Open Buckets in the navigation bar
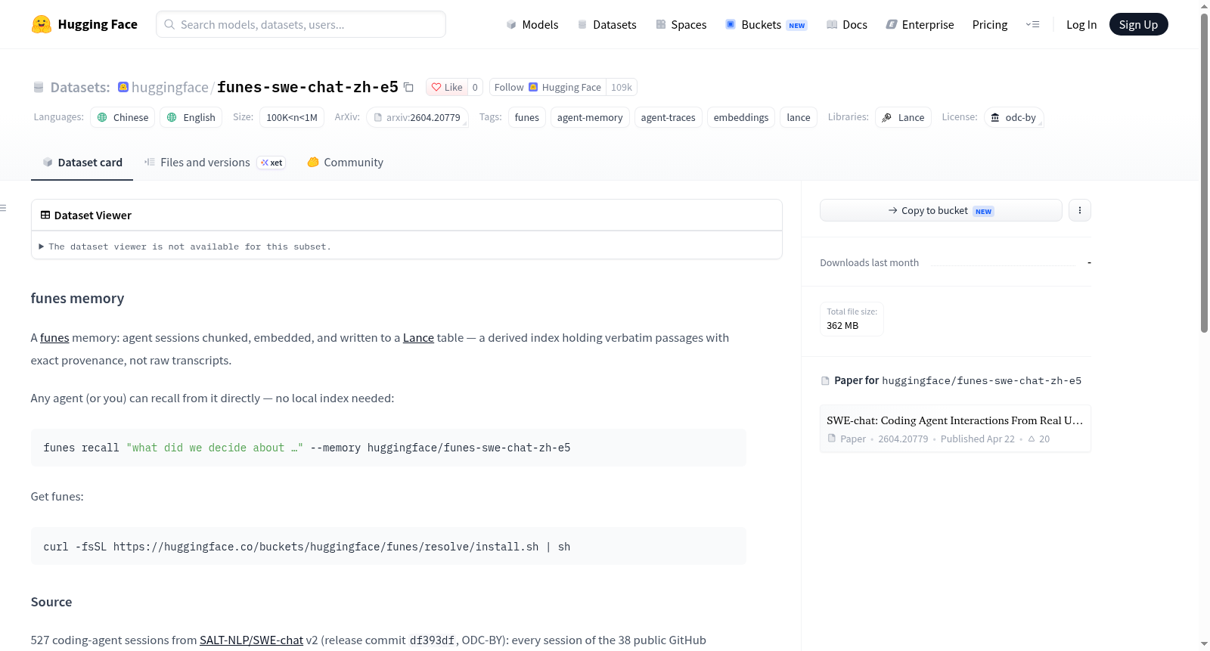 pos(766,24)
